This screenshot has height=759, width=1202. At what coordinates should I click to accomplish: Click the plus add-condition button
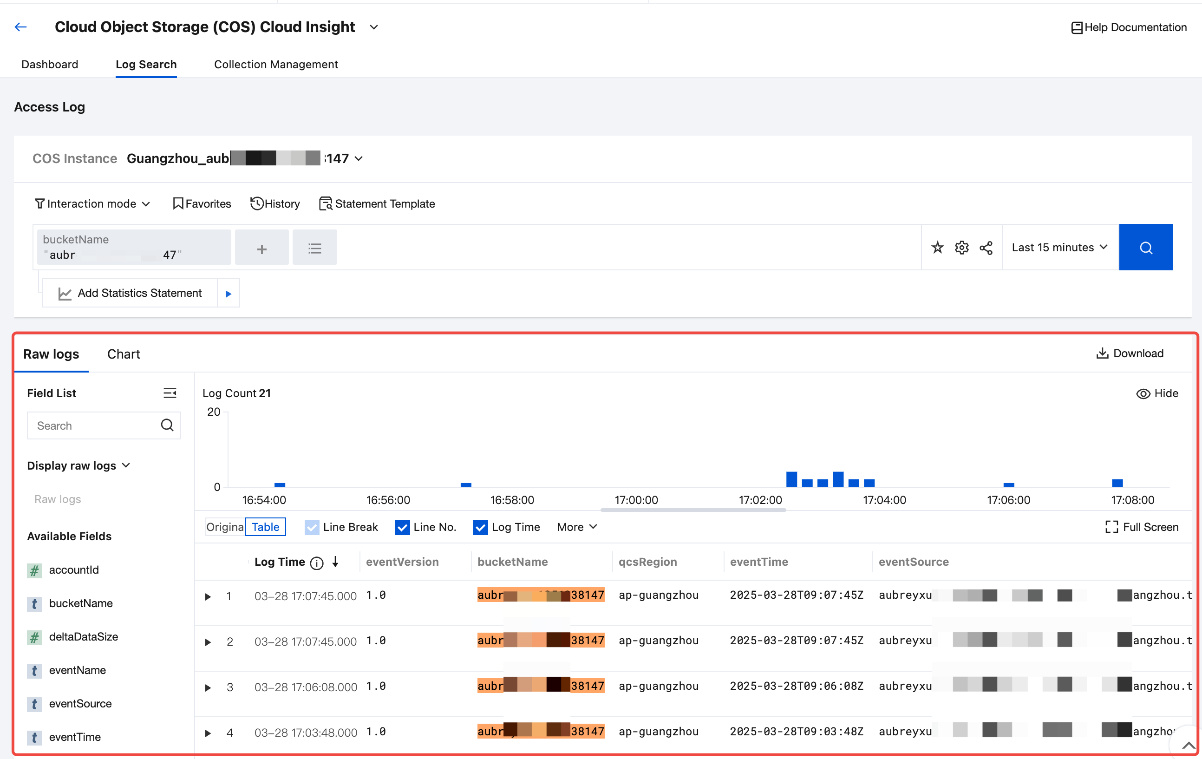pyautogui.click(x=261, y=248)
